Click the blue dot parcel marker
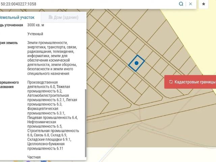 coord(136,63)
